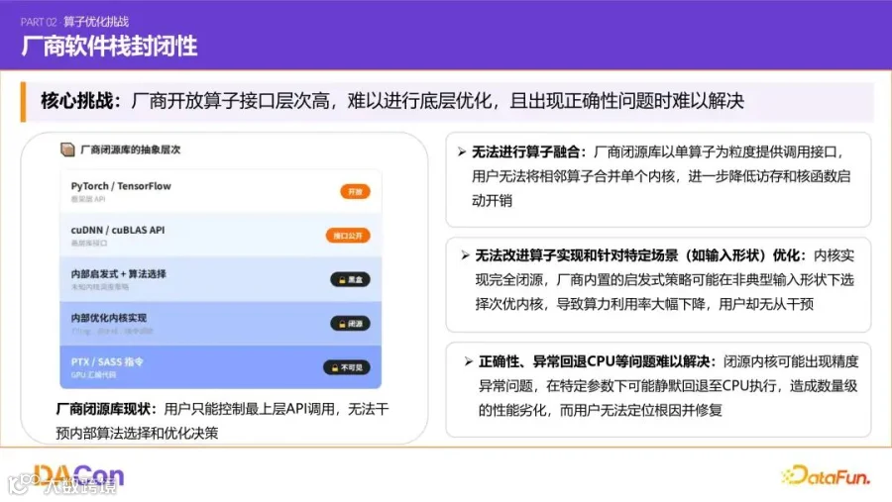
Task: Click the PART 02 算子优化挑战 header label
Action: [74, 22]
